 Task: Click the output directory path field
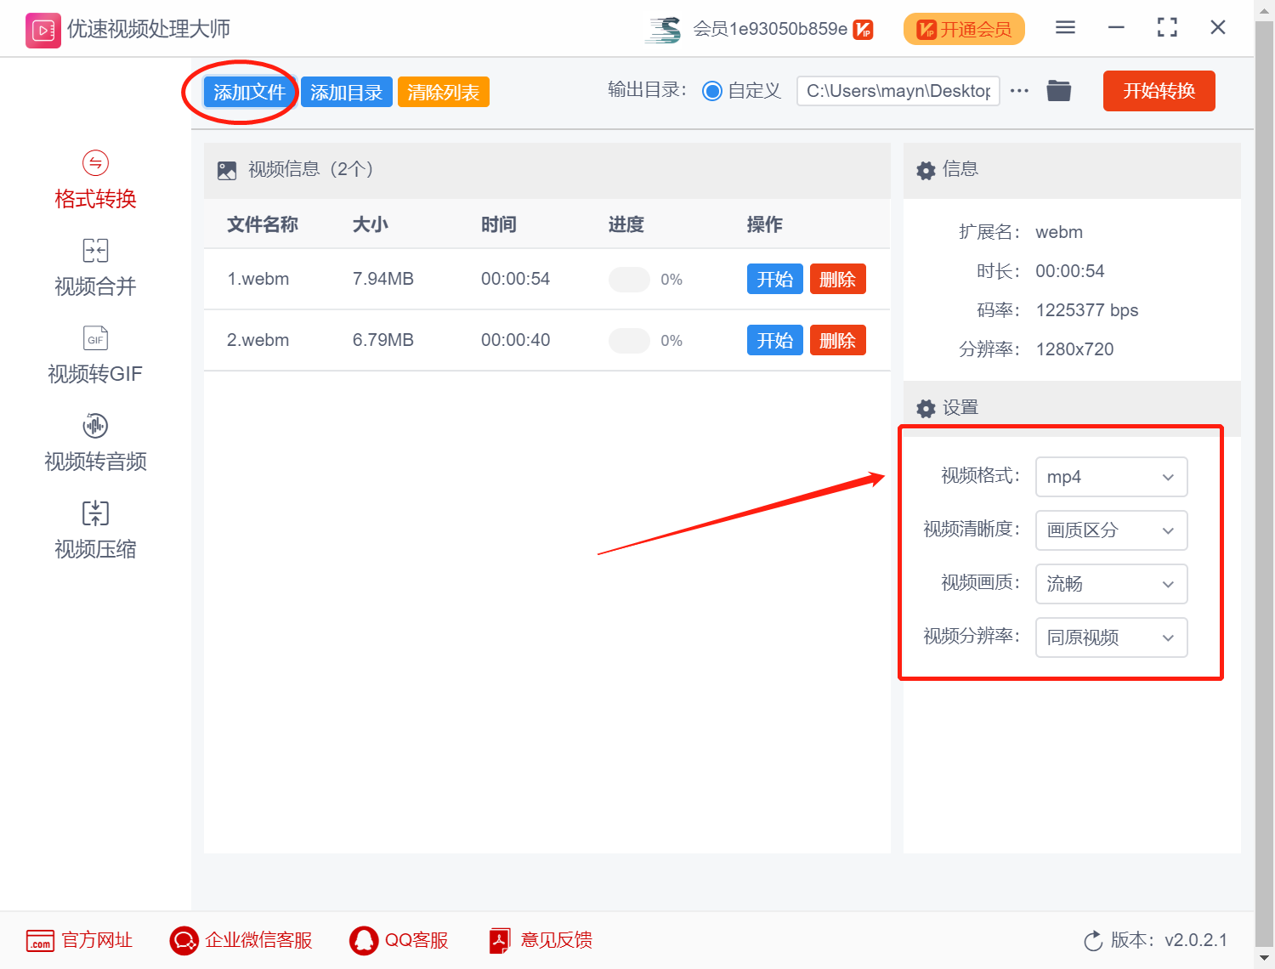(x=898, y=91)
